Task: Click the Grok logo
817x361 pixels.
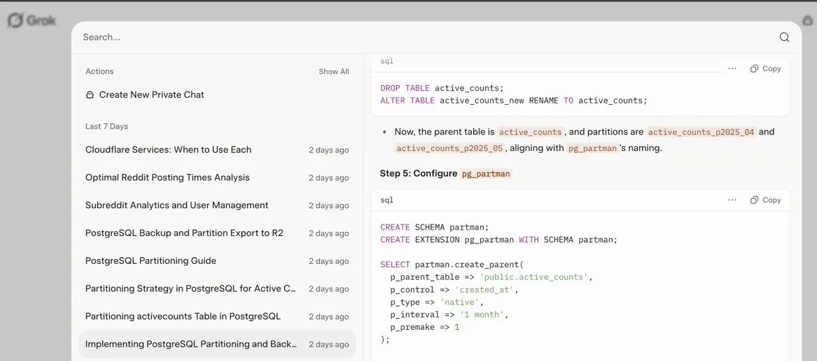Action: point(32,20)
